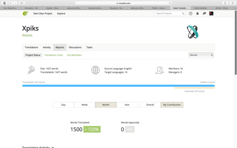
Task: Click the yellow duplicates words bar
Action: click(x=194, y=88)
